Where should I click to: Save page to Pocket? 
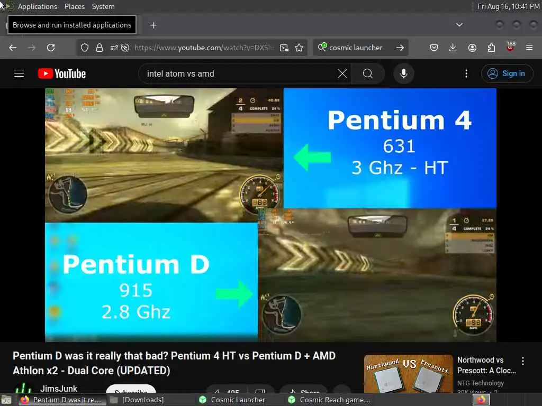434,48
